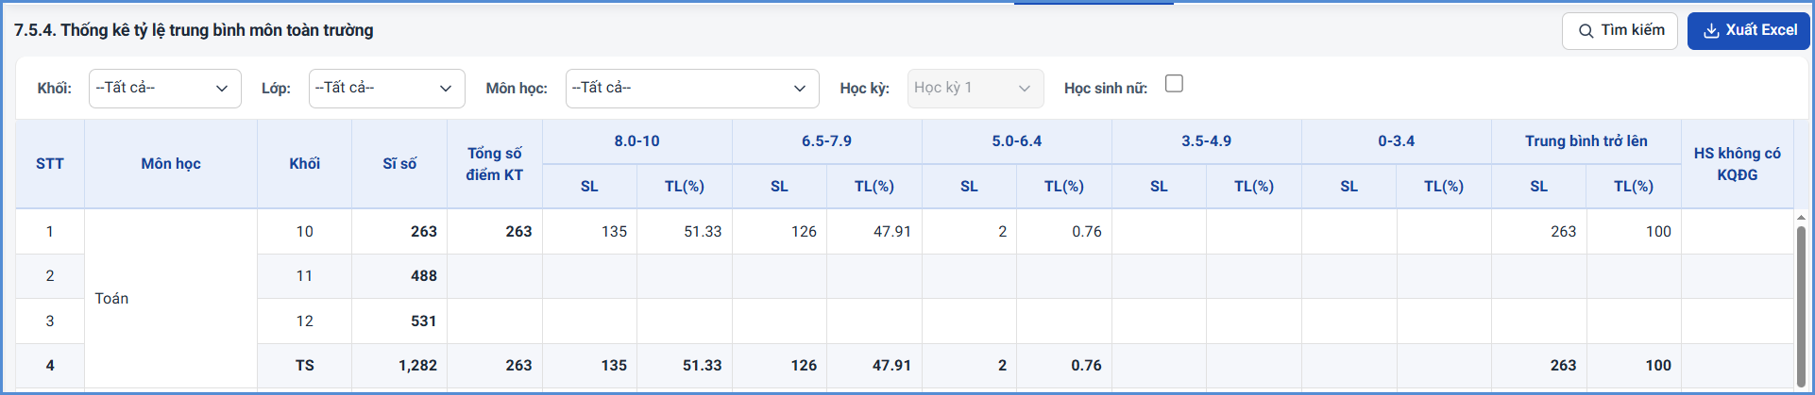Click Sĩ số value 263 for Khối 10

pos(399,232)
